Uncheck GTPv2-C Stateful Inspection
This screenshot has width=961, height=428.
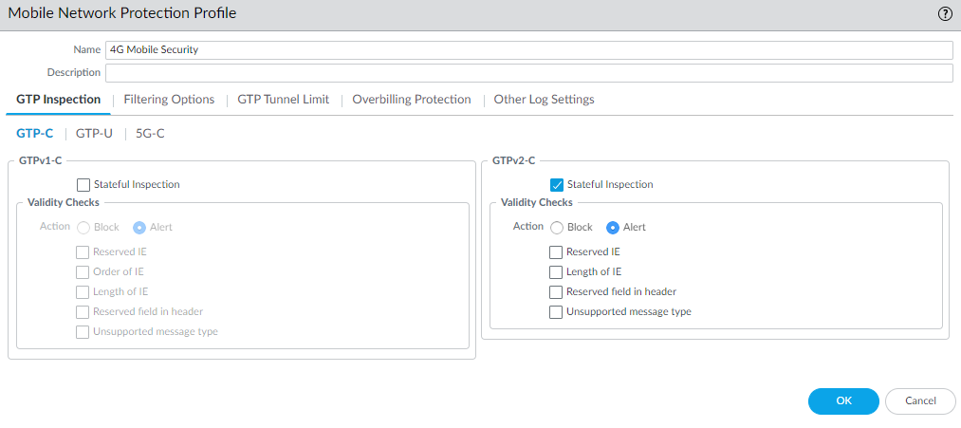pyautogui.click(x=557, y=185)
